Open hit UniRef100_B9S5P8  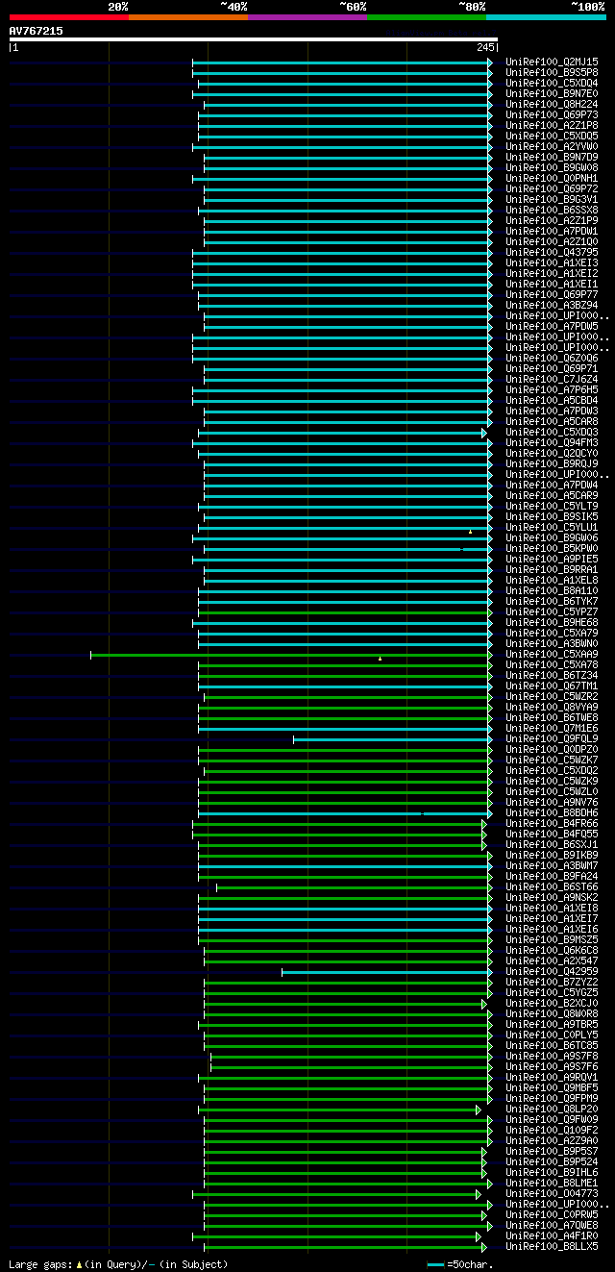pos(552,72)
